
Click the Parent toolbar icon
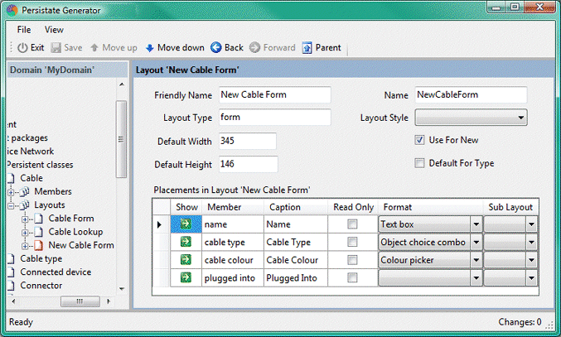tap(307, 48)
